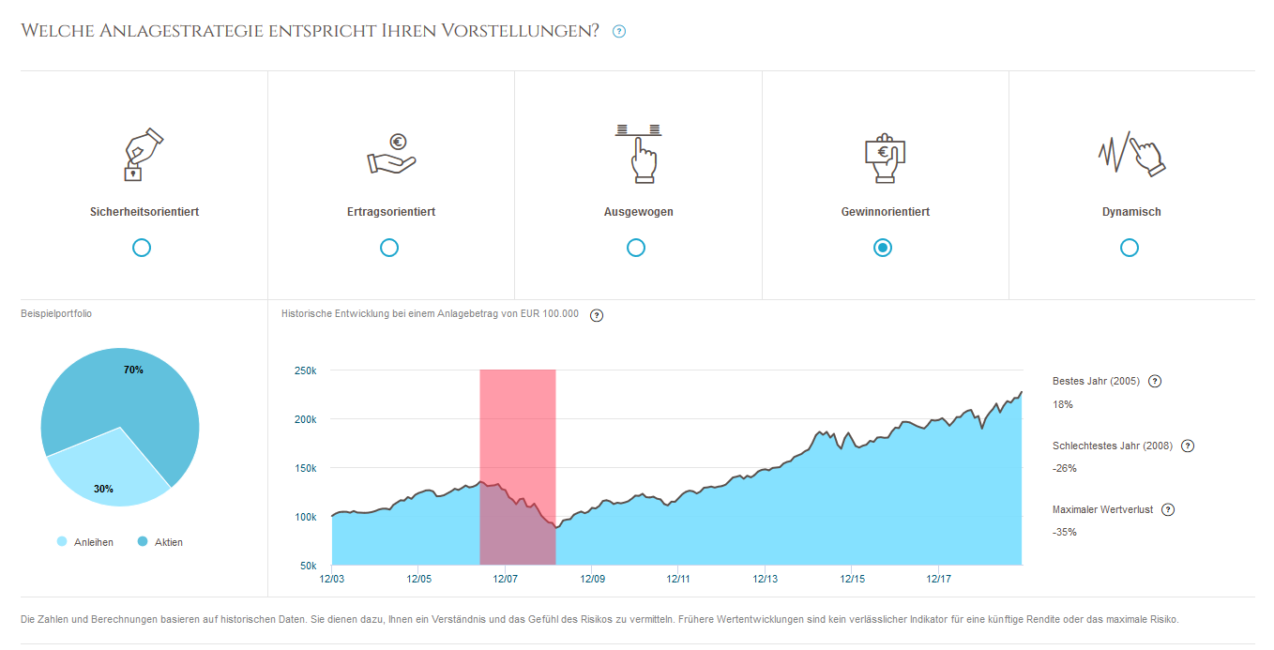Open help for Bestes Jahr (2005)
The height and width of the screenshot is (650, 1274).
tap(1156, 381)
